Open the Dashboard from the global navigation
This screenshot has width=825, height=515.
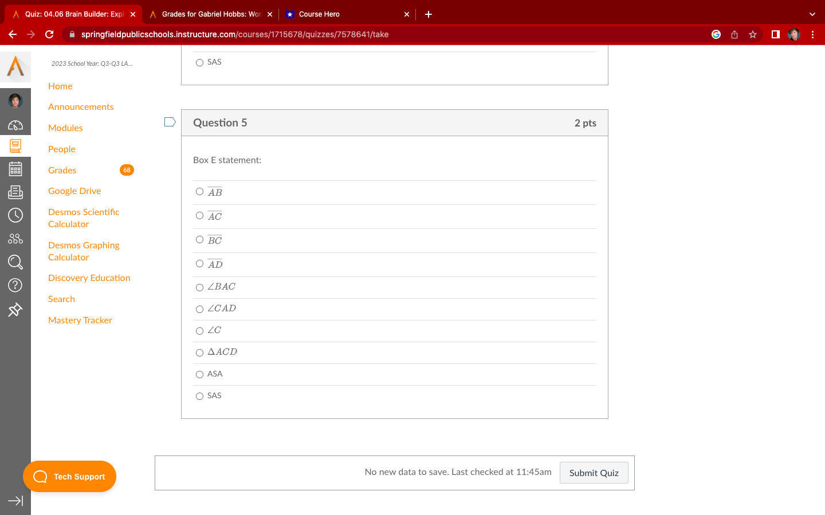tap(15, 125)
